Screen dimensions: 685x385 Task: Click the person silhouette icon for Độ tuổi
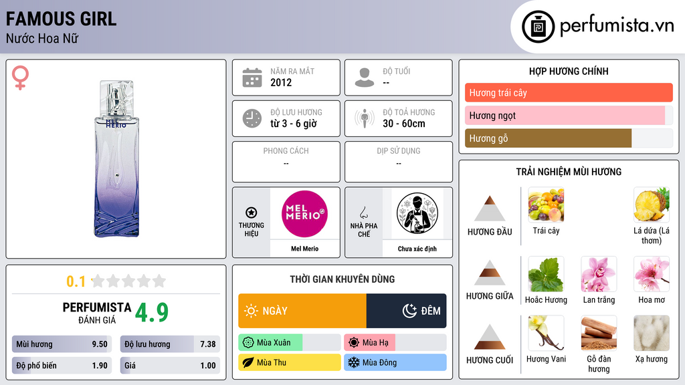pos(365,78)
